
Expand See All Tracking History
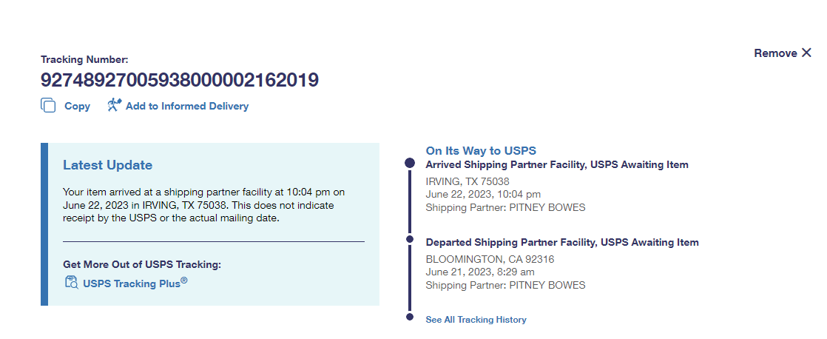[476, 320]
